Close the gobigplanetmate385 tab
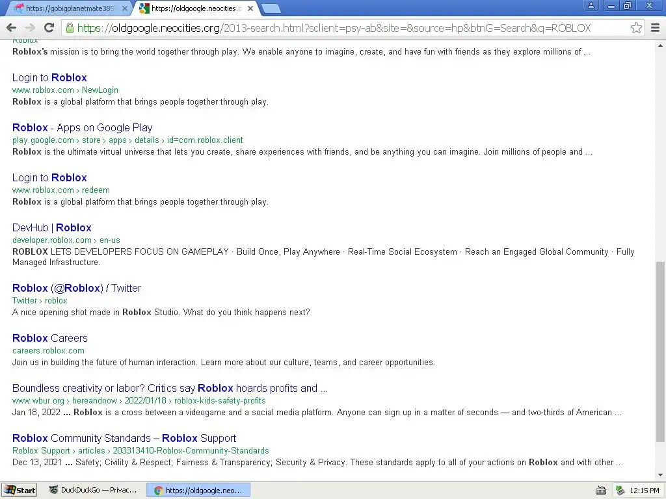The width and height of the screenshot is (666, 499). pyautogui.click(x=124, y=8)
